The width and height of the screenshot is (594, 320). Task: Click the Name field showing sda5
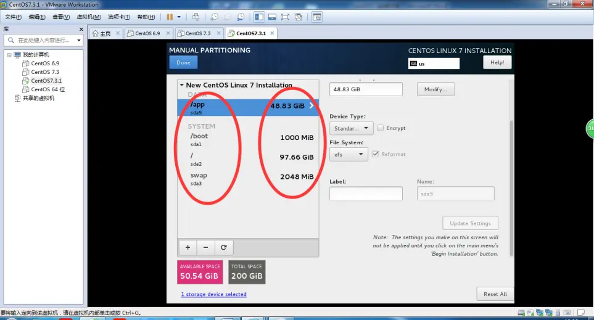[x=455, y=194]
